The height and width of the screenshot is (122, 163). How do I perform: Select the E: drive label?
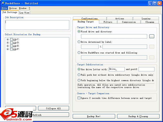(18, 46)
